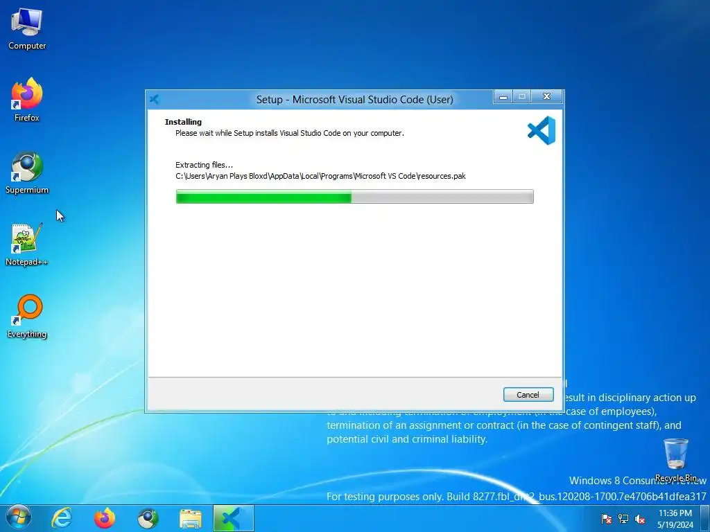Select the Recycle Bin icon
710x532 pixels.
(x=675, y=460)
